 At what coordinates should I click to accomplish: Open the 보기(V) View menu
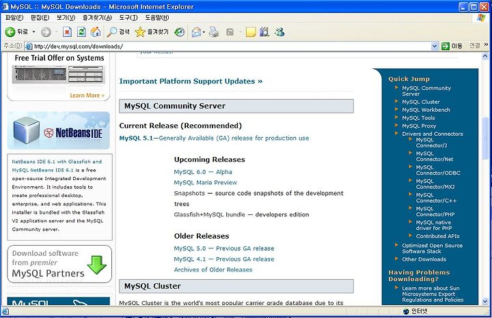click(x=66, y=18)
